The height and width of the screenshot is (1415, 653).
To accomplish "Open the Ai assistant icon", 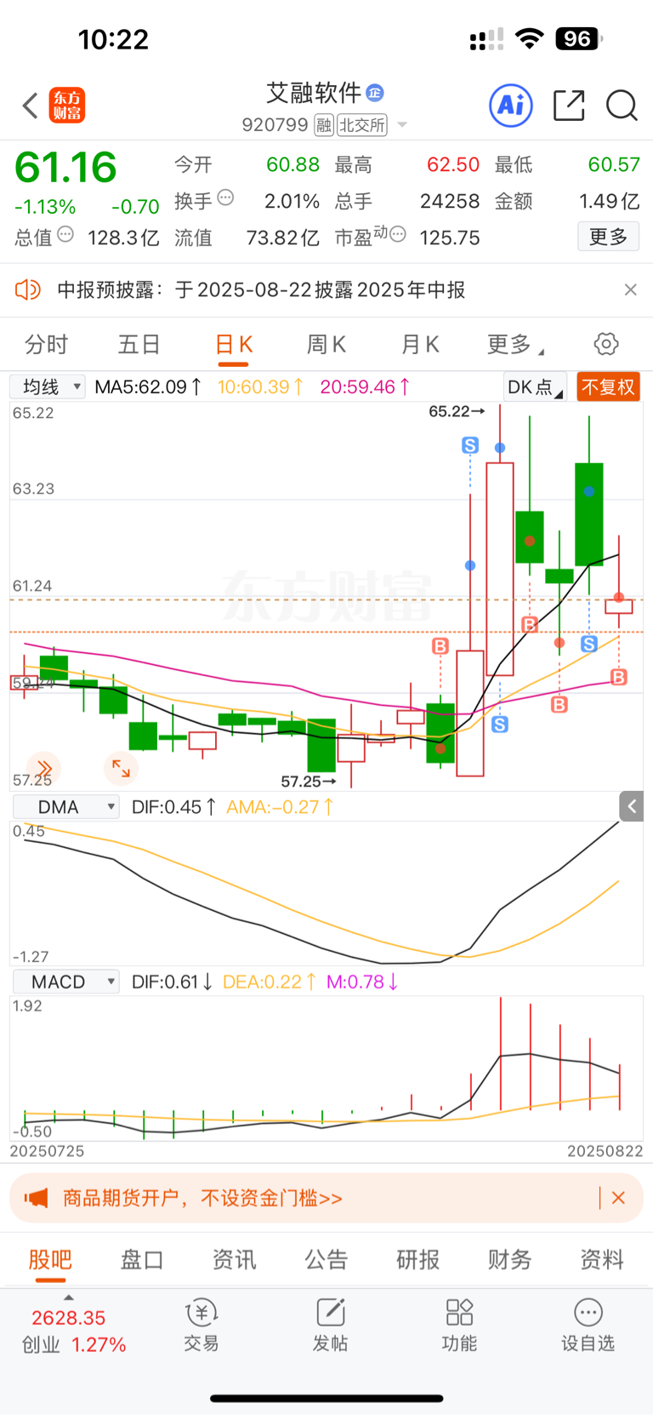I will 511,106.
